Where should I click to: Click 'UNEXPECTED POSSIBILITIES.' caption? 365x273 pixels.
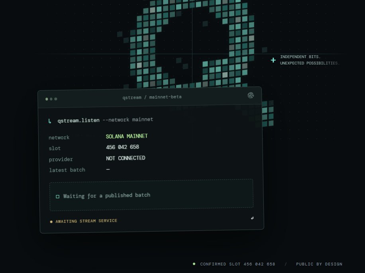[x=310, y=63]
